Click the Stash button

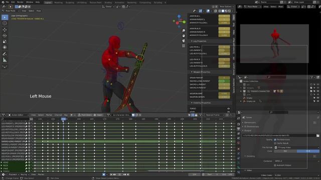(98, 115)
